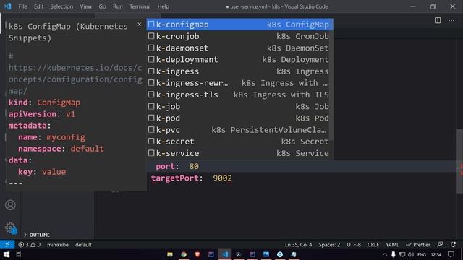Change default namespace in status bar
This screenshot has width=463, height=260.
click(83, 244)
